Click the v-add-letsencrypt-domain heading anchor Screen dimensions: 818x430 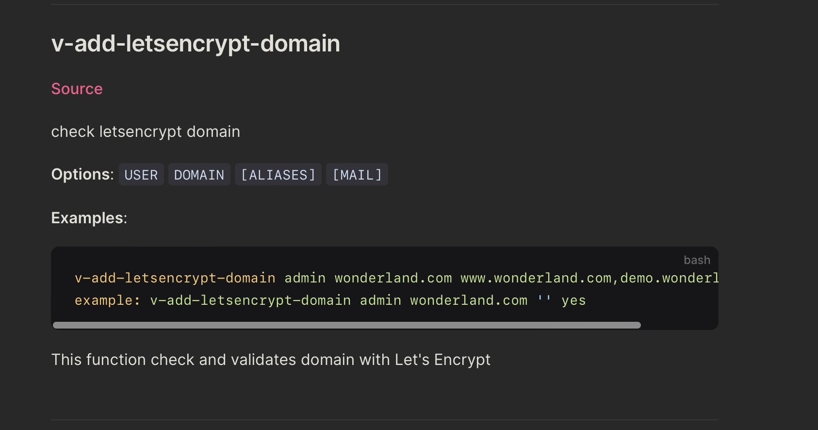click(196, 44)
